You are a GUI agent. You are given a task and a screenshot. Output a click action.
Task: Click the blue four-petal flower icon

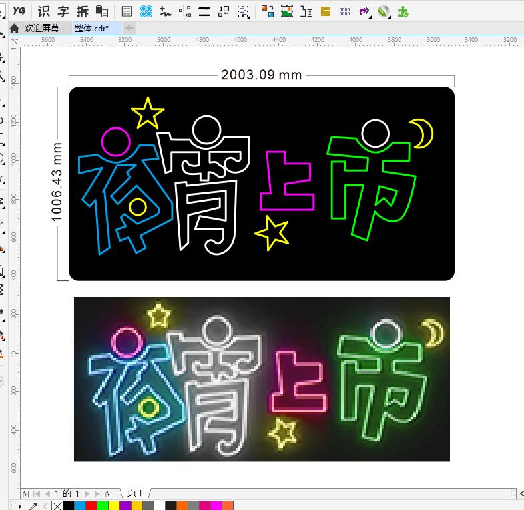(146, 12)
